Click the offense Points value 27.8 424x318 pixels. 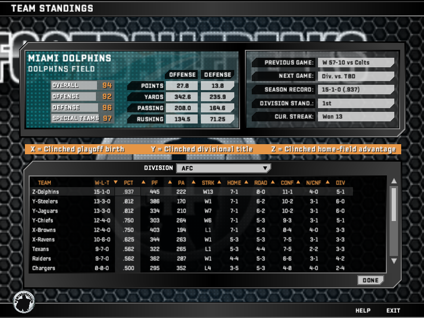click(182, 86)
